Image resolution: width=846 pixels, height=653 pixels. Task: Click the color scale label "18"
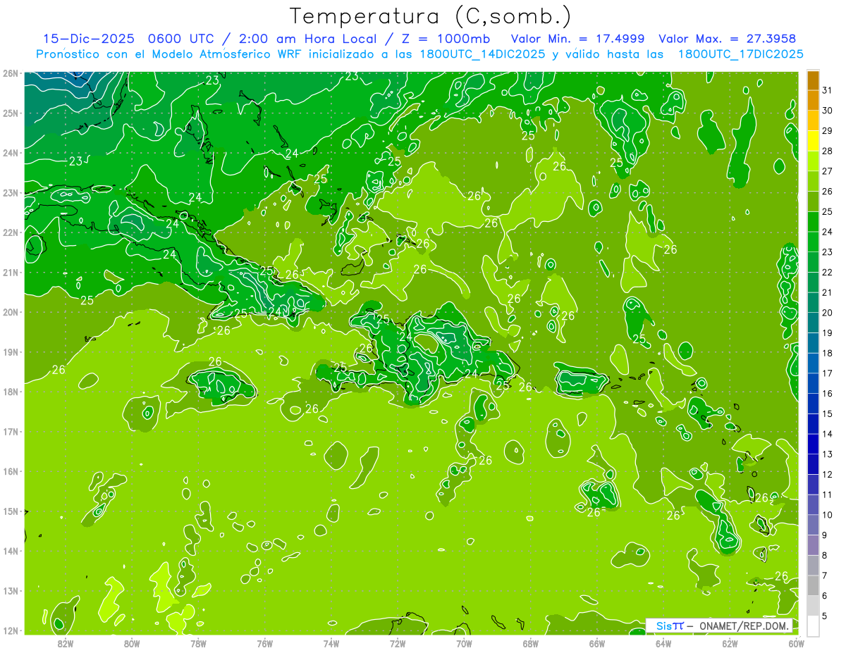pyautogui.click(x=828, y=353)
